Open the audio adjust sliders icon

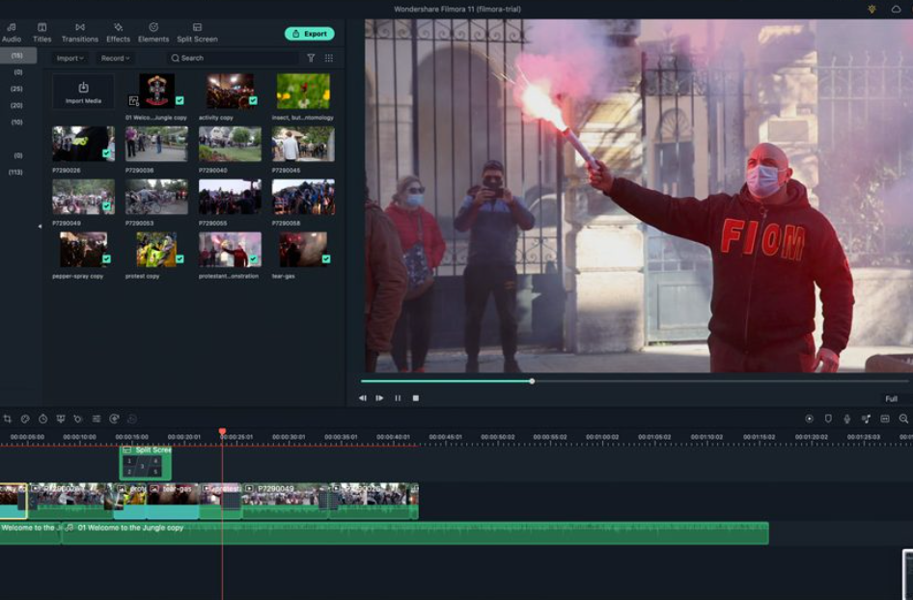pos(97,419)
